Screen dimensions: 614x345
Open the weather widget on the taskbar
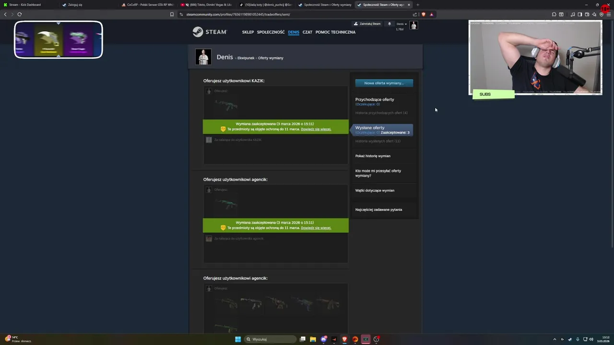tap(18, 339)
